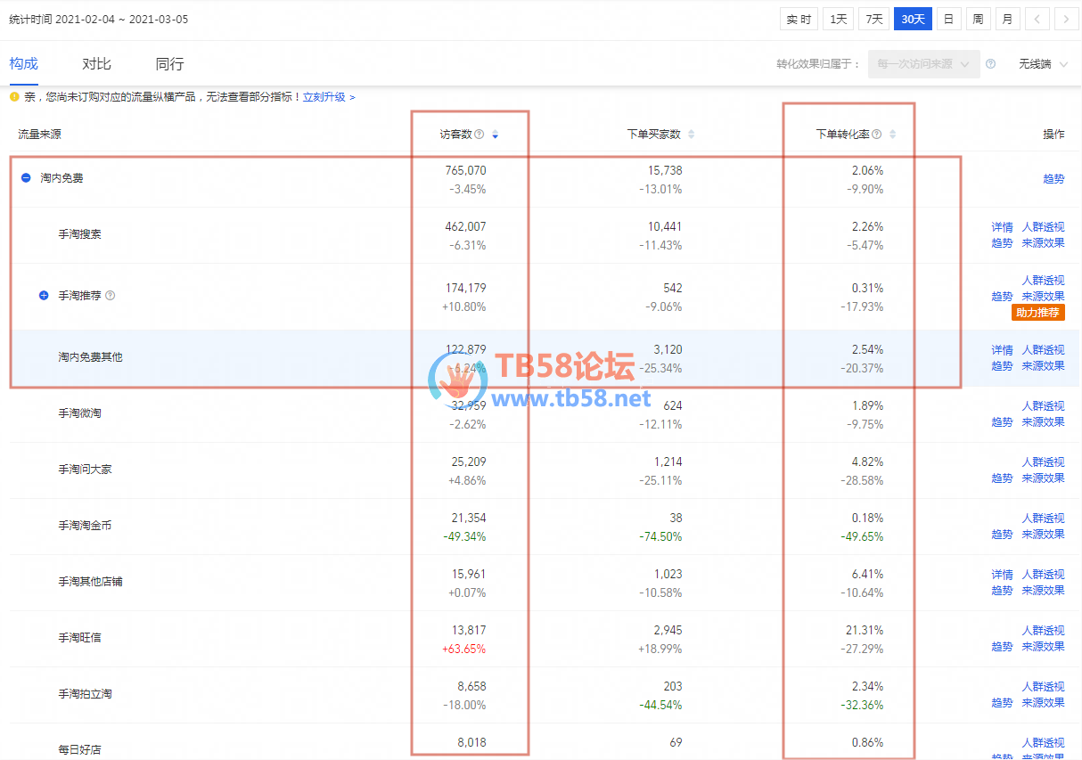
Task: Click the orange 助力推荐 button
Action: pos(1038,313)
